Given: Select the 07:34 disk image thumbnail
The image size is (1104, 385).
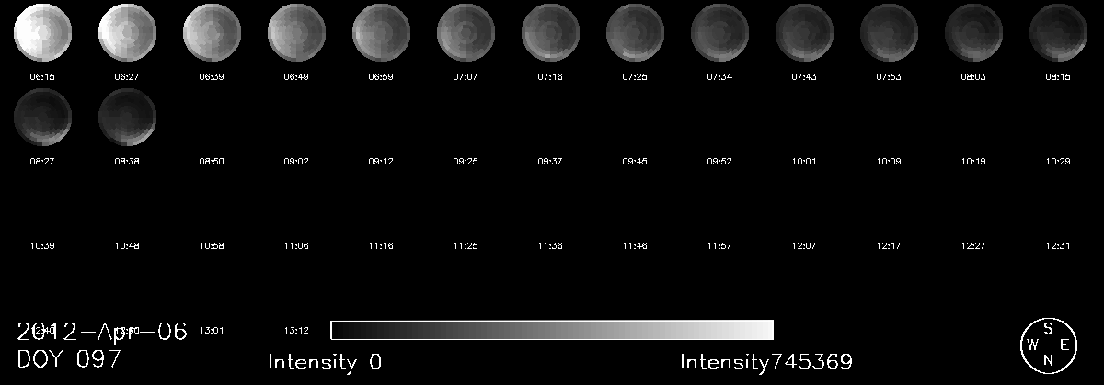Looking at the screenshot, I should 719,31.
